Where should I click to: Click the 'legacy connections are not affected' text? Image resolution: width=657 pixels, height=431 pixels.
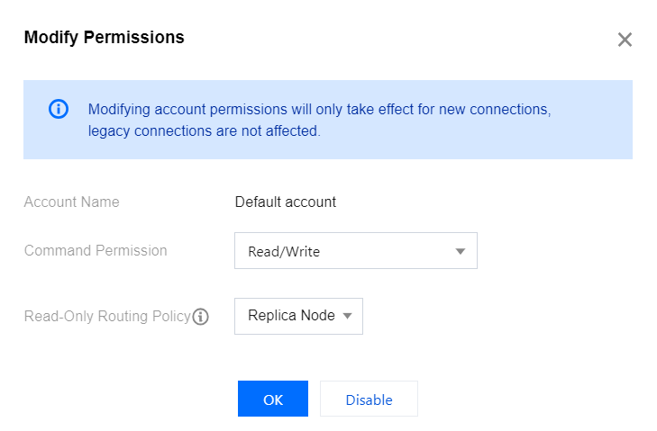click(x=204, y=131)
